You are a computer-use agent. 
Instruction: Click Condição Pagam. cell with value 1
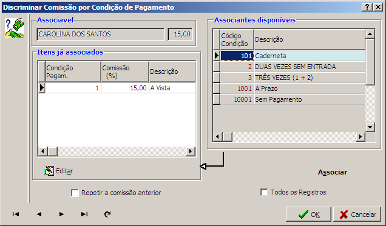point(73,88)
